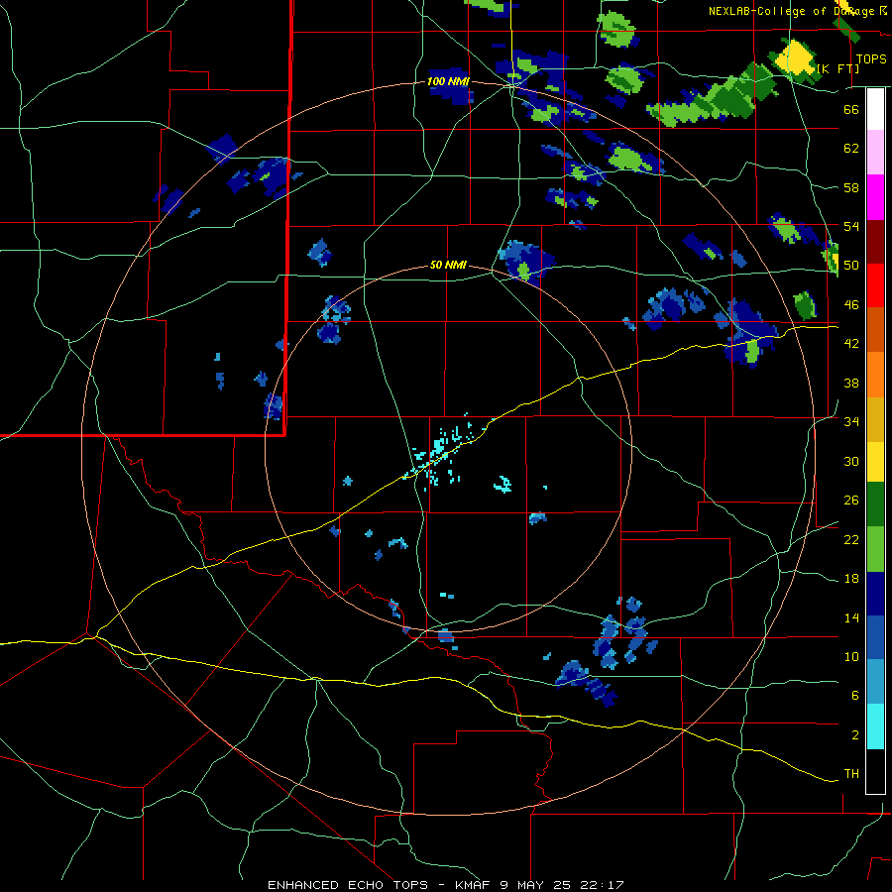892x892 pixels.
Task: Click the "42" legend value
Action: click(x=851, y=344)
